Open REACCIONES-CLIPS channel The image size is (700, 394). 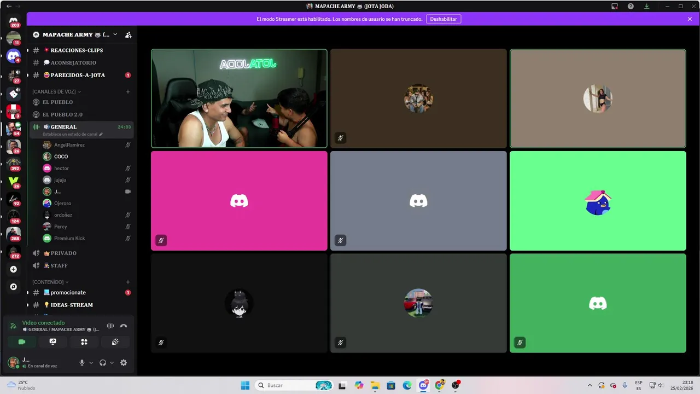tap(81, 50)
